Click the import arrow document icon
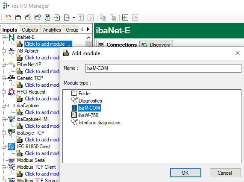The image size is (244, 182). pyautogui.click(x=57, y=18)
